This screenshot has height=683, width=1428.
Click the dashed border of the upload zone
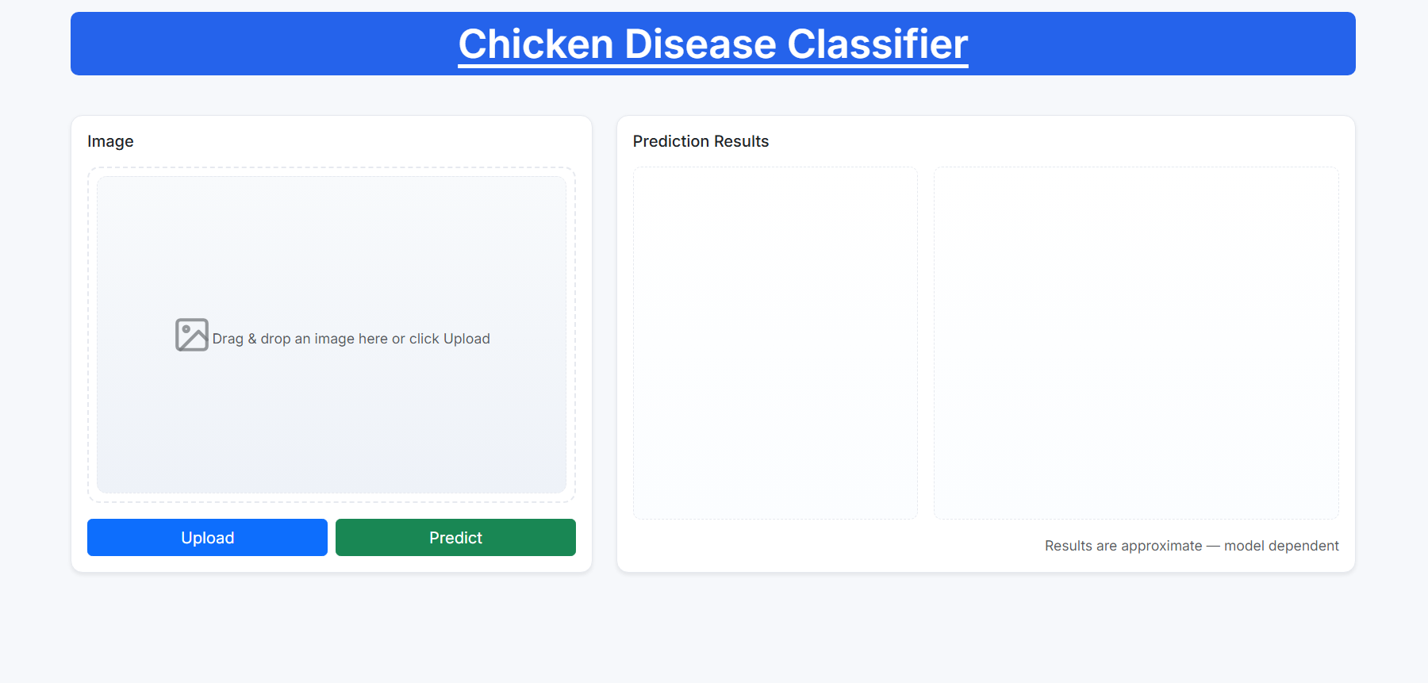point(332,168)
